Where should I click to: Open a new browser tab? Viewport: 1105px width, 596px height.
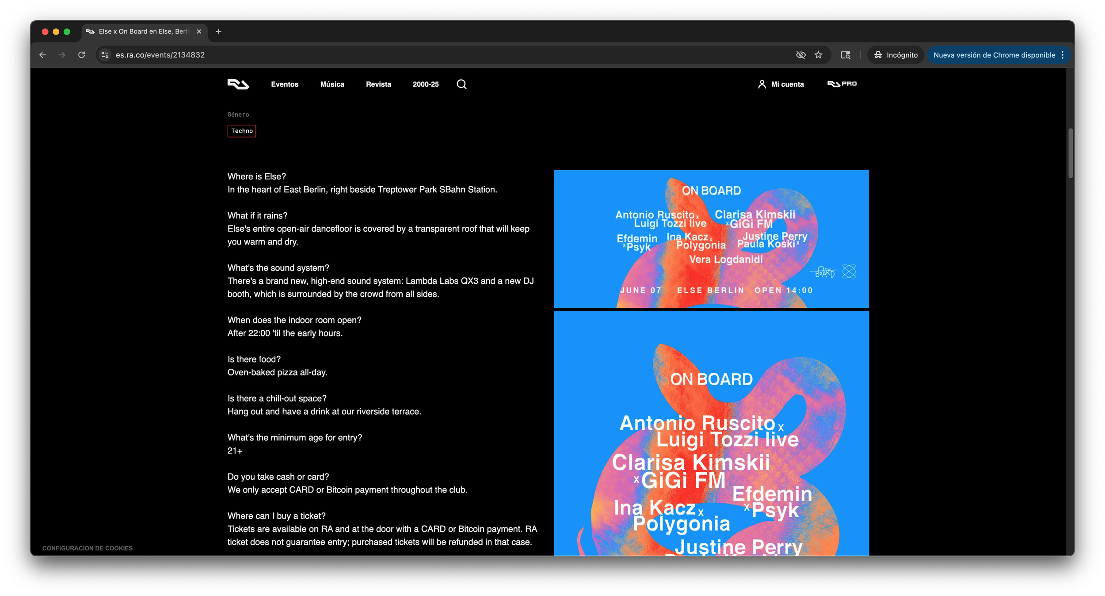pyautogui.click(x=218, y=31)
